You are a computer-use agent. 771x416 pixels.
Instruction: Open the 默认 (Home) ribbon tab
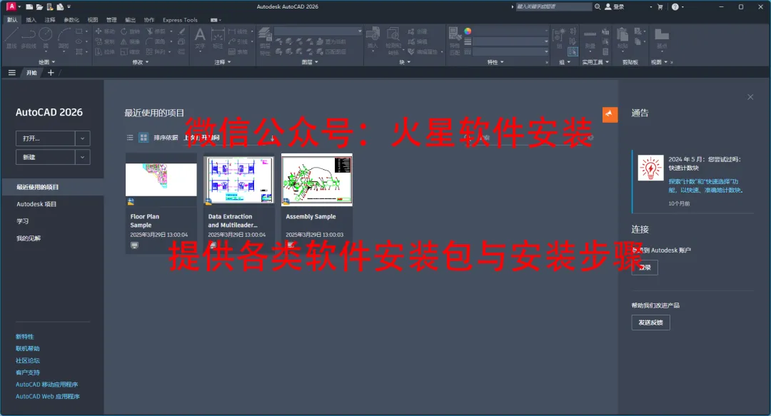pyautogui.click(x=12, y=20)
